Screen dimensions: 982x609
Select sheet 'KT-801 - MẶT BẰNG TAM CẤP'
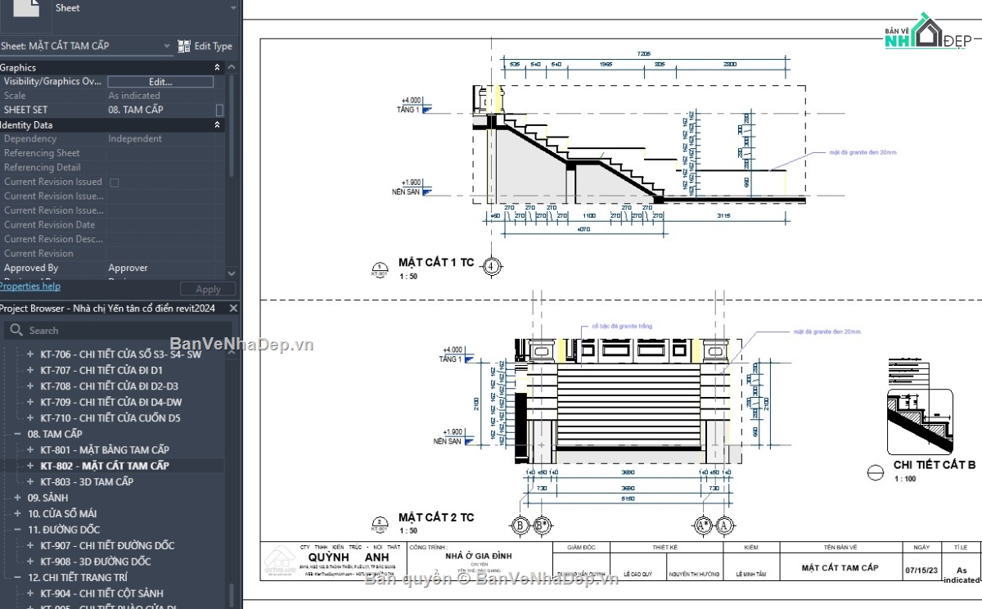(105, 449)
